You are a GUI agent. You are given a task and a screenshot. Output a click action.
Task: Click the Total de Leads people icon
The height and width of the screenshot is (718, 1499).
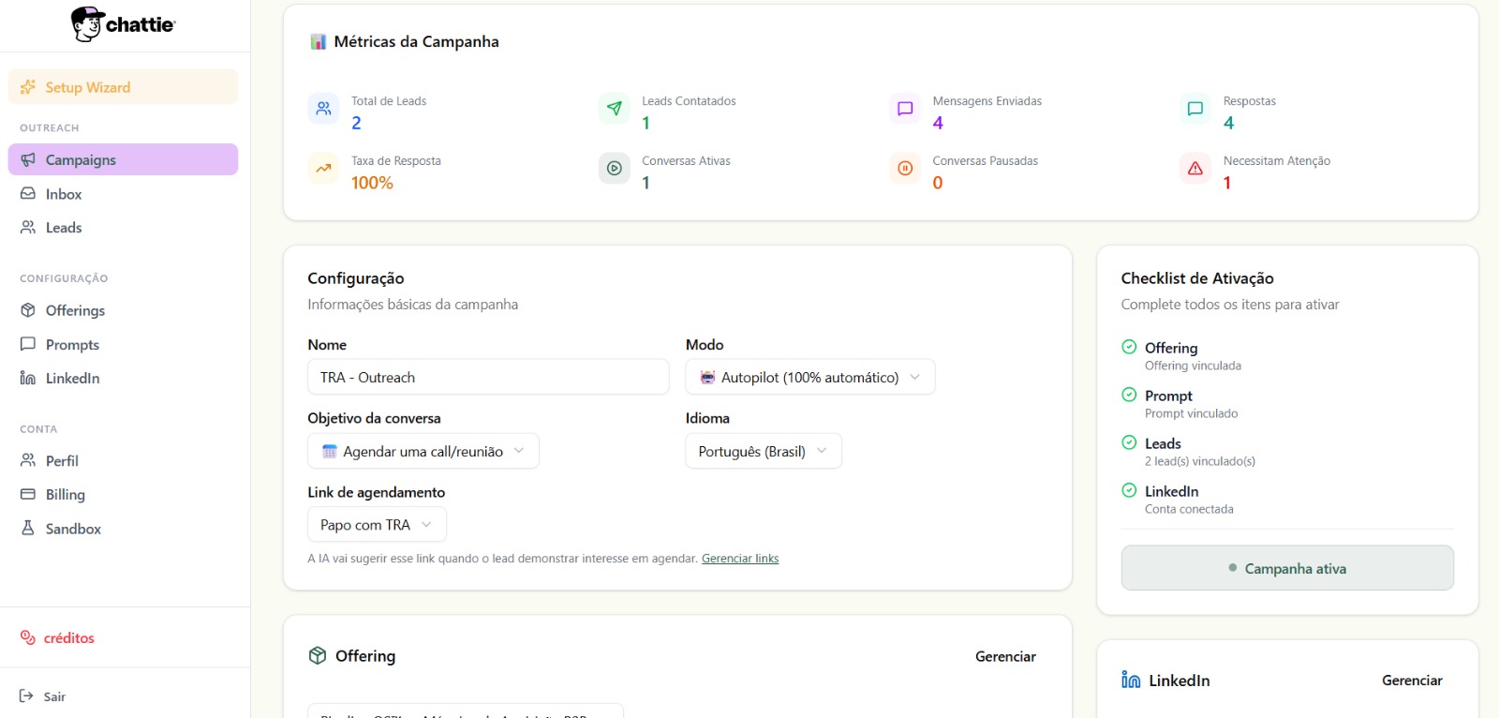(x=323, y=109)
